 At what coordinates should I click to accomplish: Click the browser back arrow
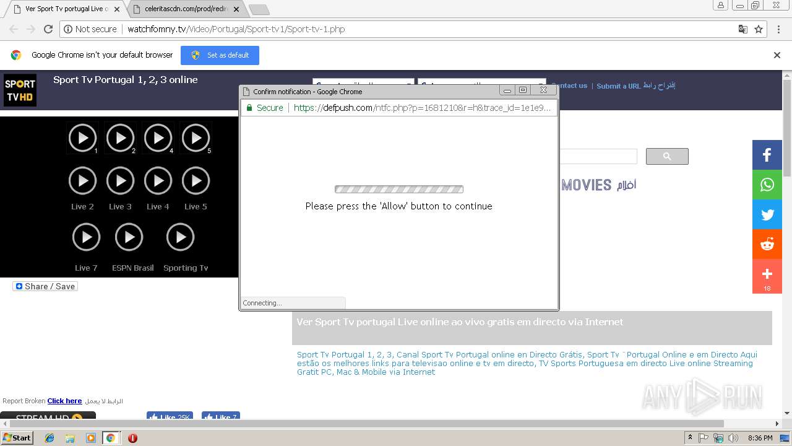(x=14, y=29)
